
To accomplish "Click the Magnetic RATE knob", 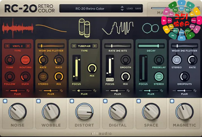I will [x=192, y=60].
